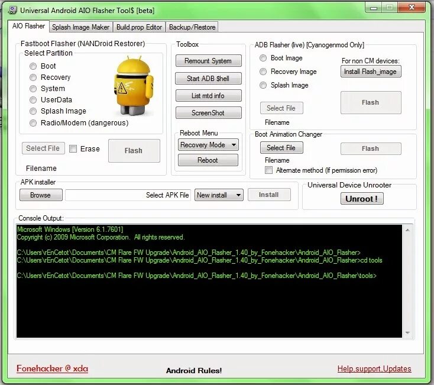This screenshot has height=385, width=434.
Task: Click Select File in Fastboot Flasher
Action: click(43, 148)
